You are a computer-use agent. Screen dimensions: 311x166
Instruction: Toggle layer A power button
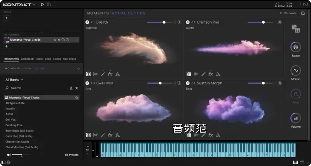pyautogui.click(x=87, y=22)
